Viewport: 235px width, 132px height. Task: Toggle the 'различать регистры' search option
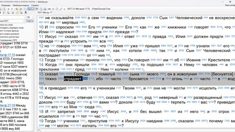coord(10,37)
